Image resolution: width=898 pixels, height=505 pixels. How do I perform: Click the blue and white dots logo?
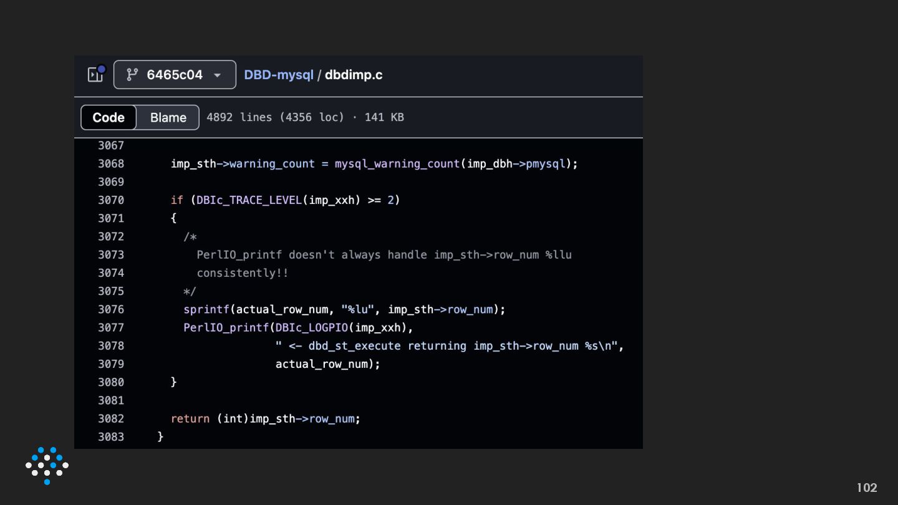pyautogui.click(x=47, y=465)
